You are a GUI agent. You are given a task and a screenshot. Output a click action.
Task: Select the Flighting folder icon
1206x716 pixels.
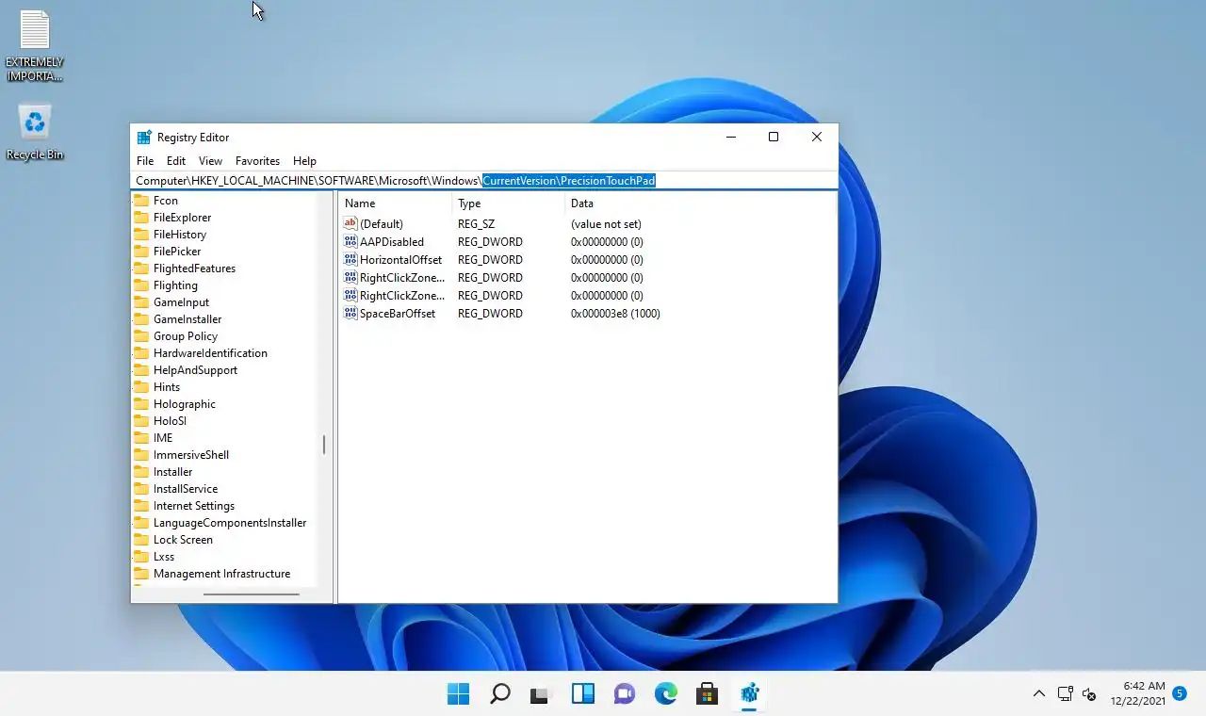[141, 285]
